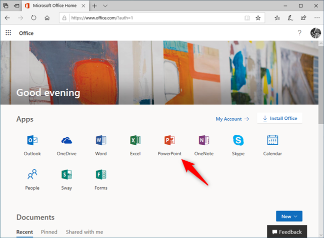Viewport: 324px width, 238px height.
Task: Open the browser tab list chevron
Action: 105,5
